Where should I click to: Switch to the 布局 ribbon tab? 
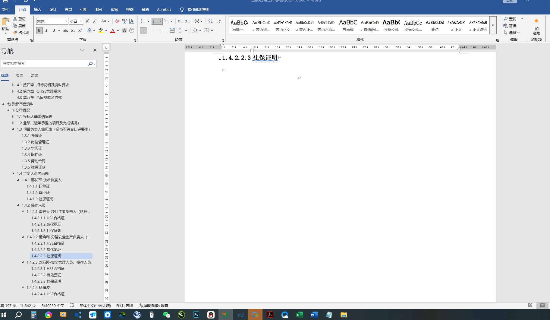pyautogui.click(x=68, y=9)
